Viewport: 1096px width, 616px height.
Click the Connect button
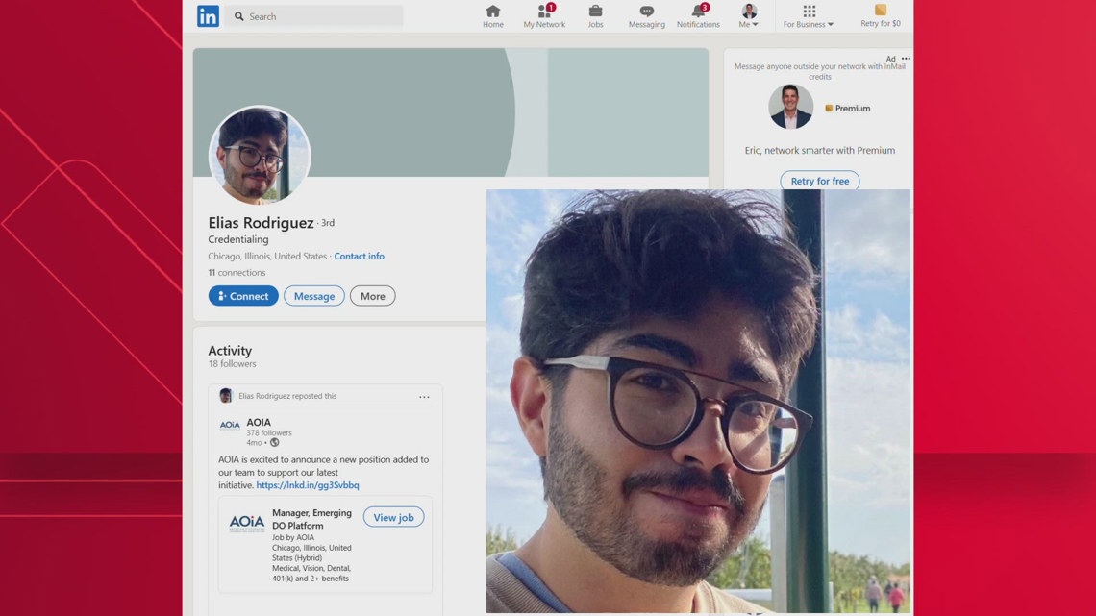point(243,296)
